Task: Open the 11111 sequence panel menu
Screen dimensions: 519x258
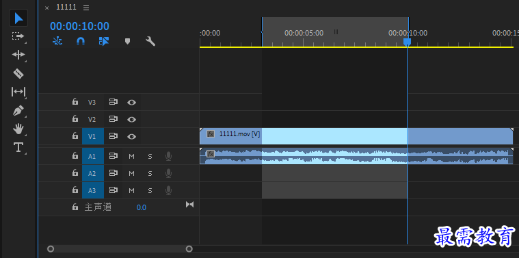Action: coord(86,8)
